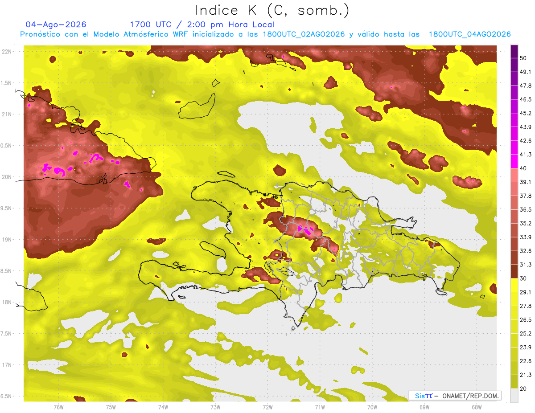Viewport: 535px width, 413px height.
Task: Pick the magenta colorbar band between 40 and 41.3
Action: coord(514,161)
